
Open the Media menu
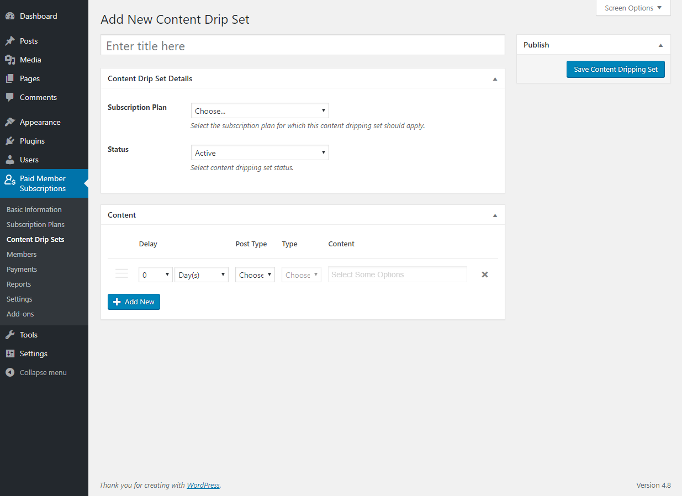point(44,60)
